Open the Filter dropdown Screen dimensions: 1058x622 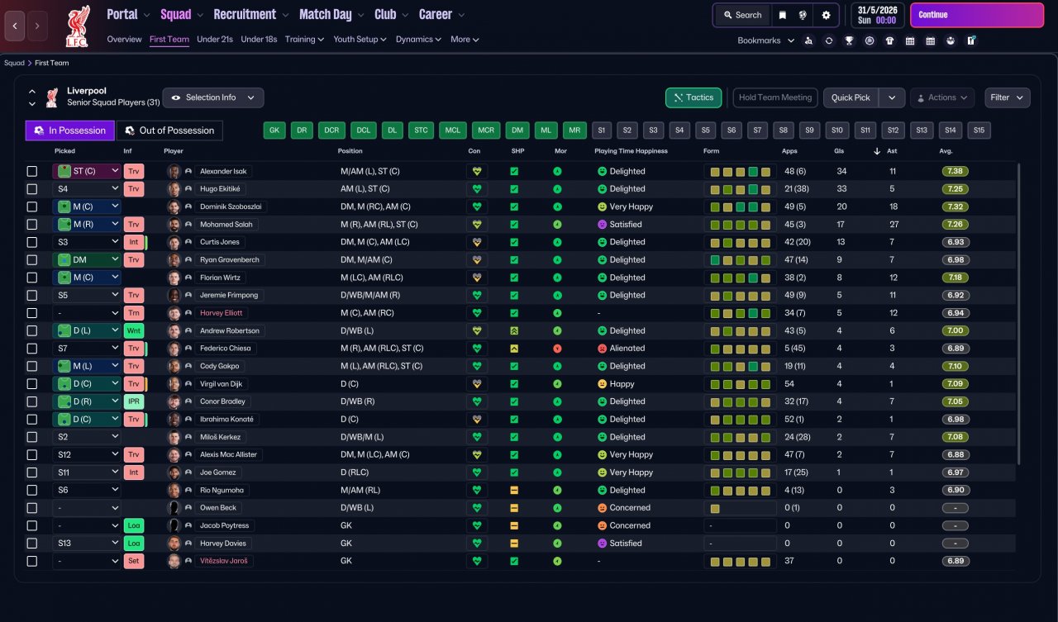[x=1008, y=97]
